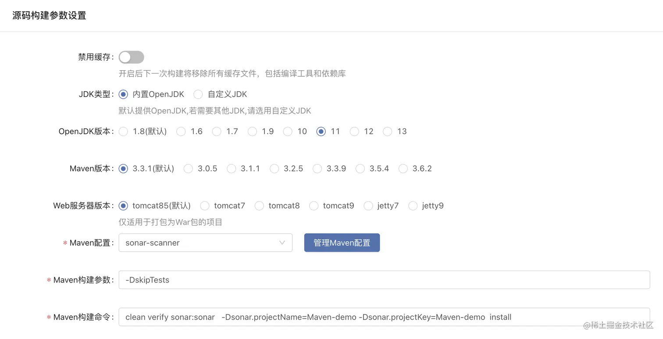Click the 仅适用于打包为War包的项目 hint text

coord(171,222)
